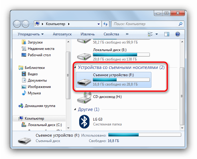Image resolution: width=197 pixels, height=159 pixels.
Task: Open the Видео library
Action: point(33,74)
